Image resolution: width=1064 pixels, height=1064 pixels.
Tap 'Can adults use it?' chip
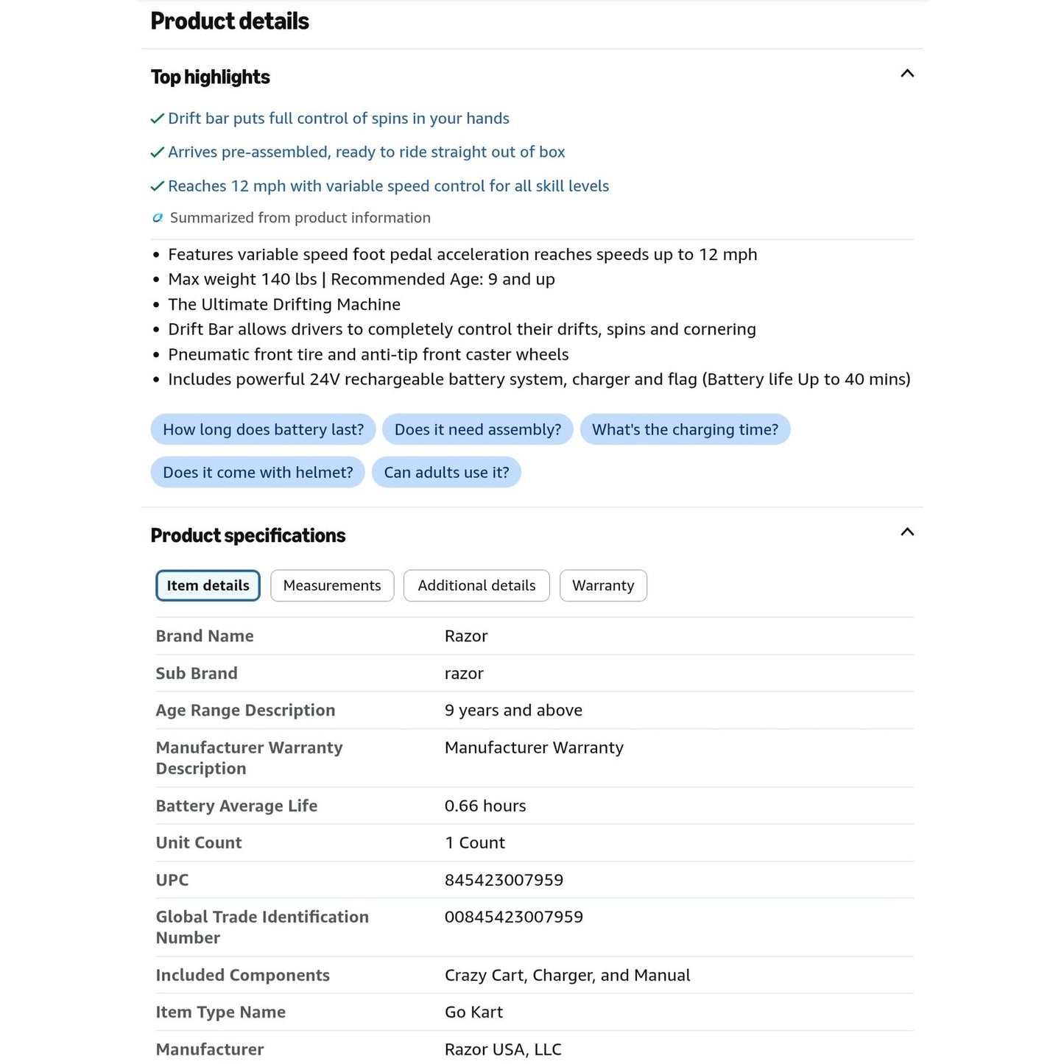(446, 472)
